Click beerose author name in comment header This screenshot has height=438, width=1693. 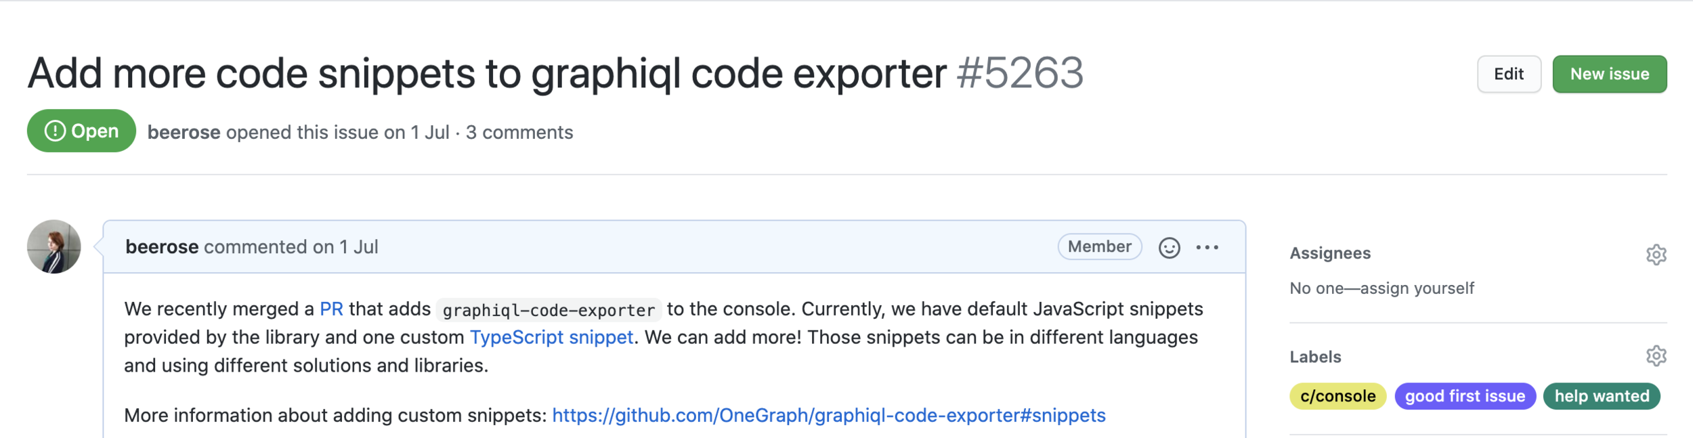click(x=162, y=247)
